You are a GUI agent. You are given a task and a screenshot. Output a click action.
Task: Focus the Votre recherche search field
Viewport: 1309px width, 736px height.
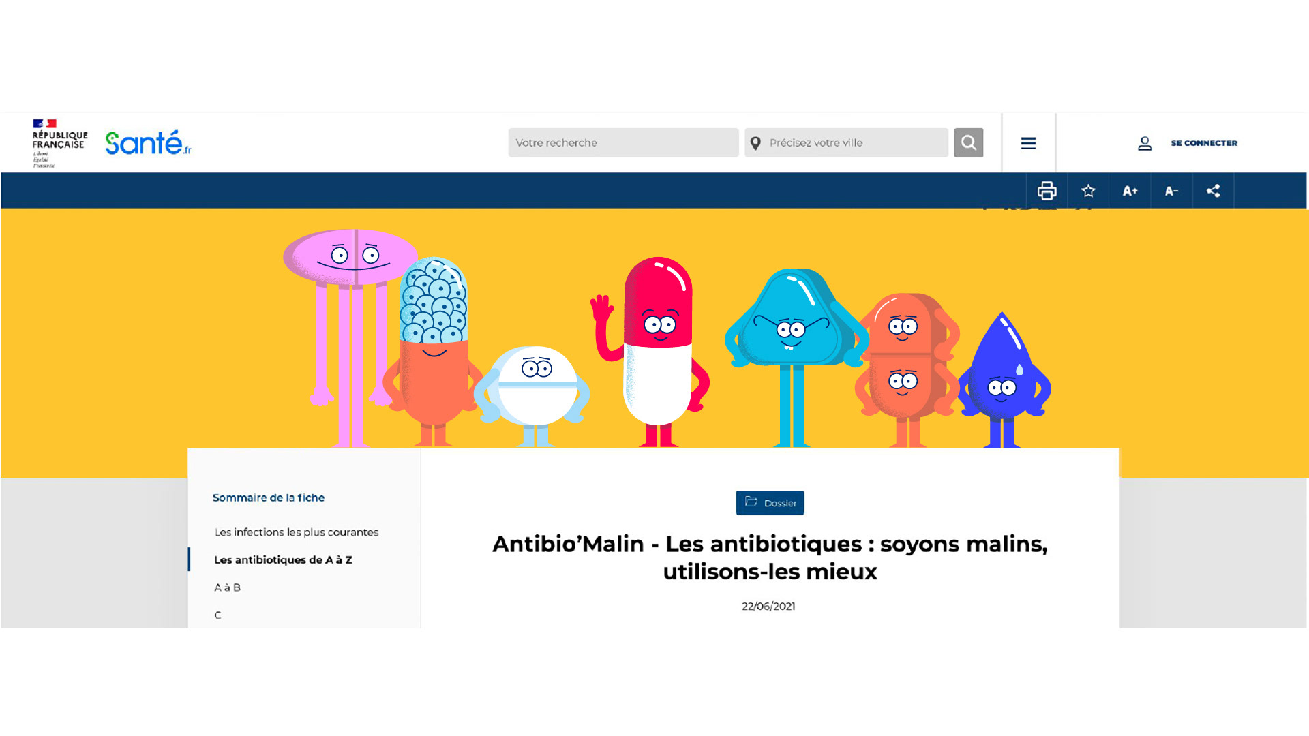pos(623,142)
